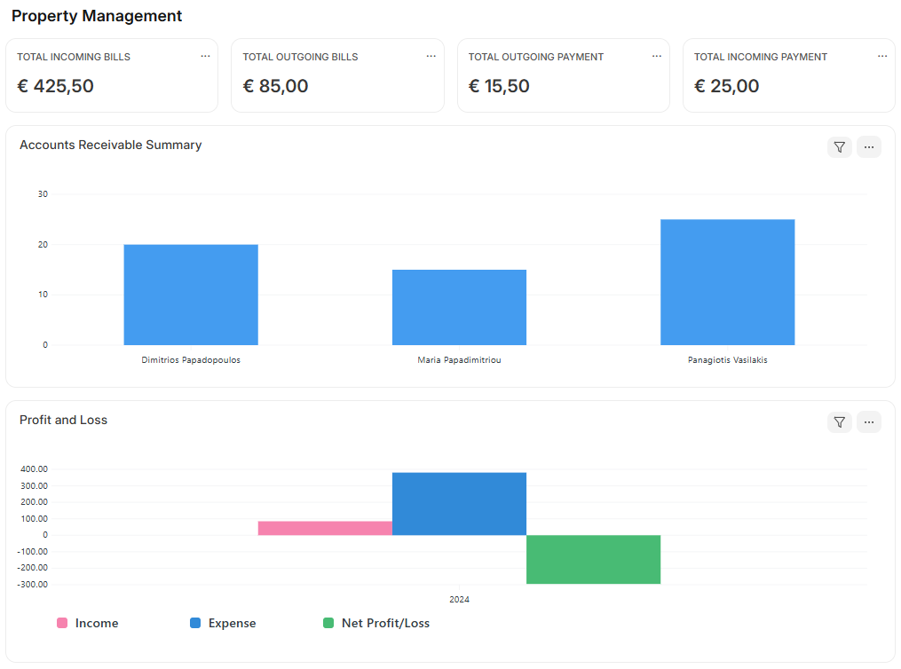Viewport: 901px width, 669px height.
Task: Click the Accounts Receivable Summary filter icon
Action: point(839,147)
